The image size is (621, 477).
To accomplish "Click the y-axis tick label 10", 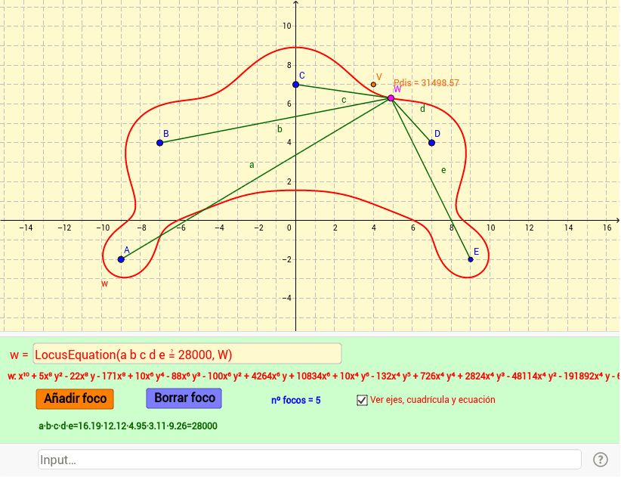I will pos(287,26).
